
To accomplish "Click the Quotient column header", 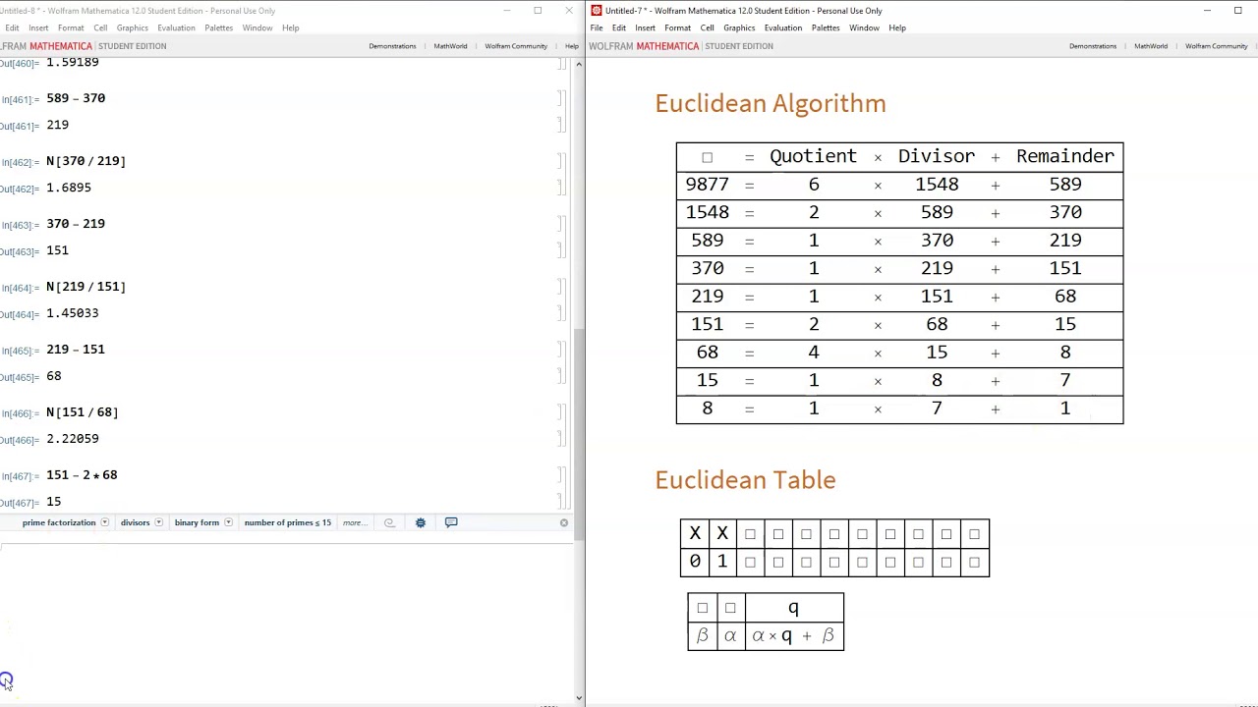I will 813,156.
